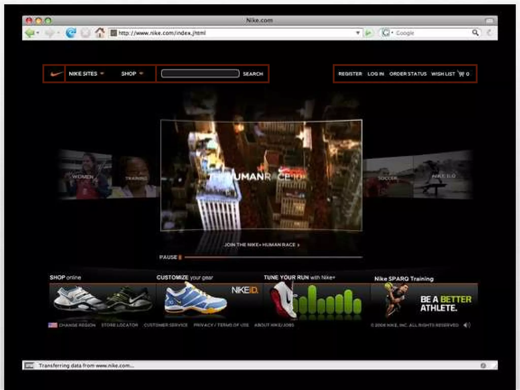Open the Register link

point(350,74)
